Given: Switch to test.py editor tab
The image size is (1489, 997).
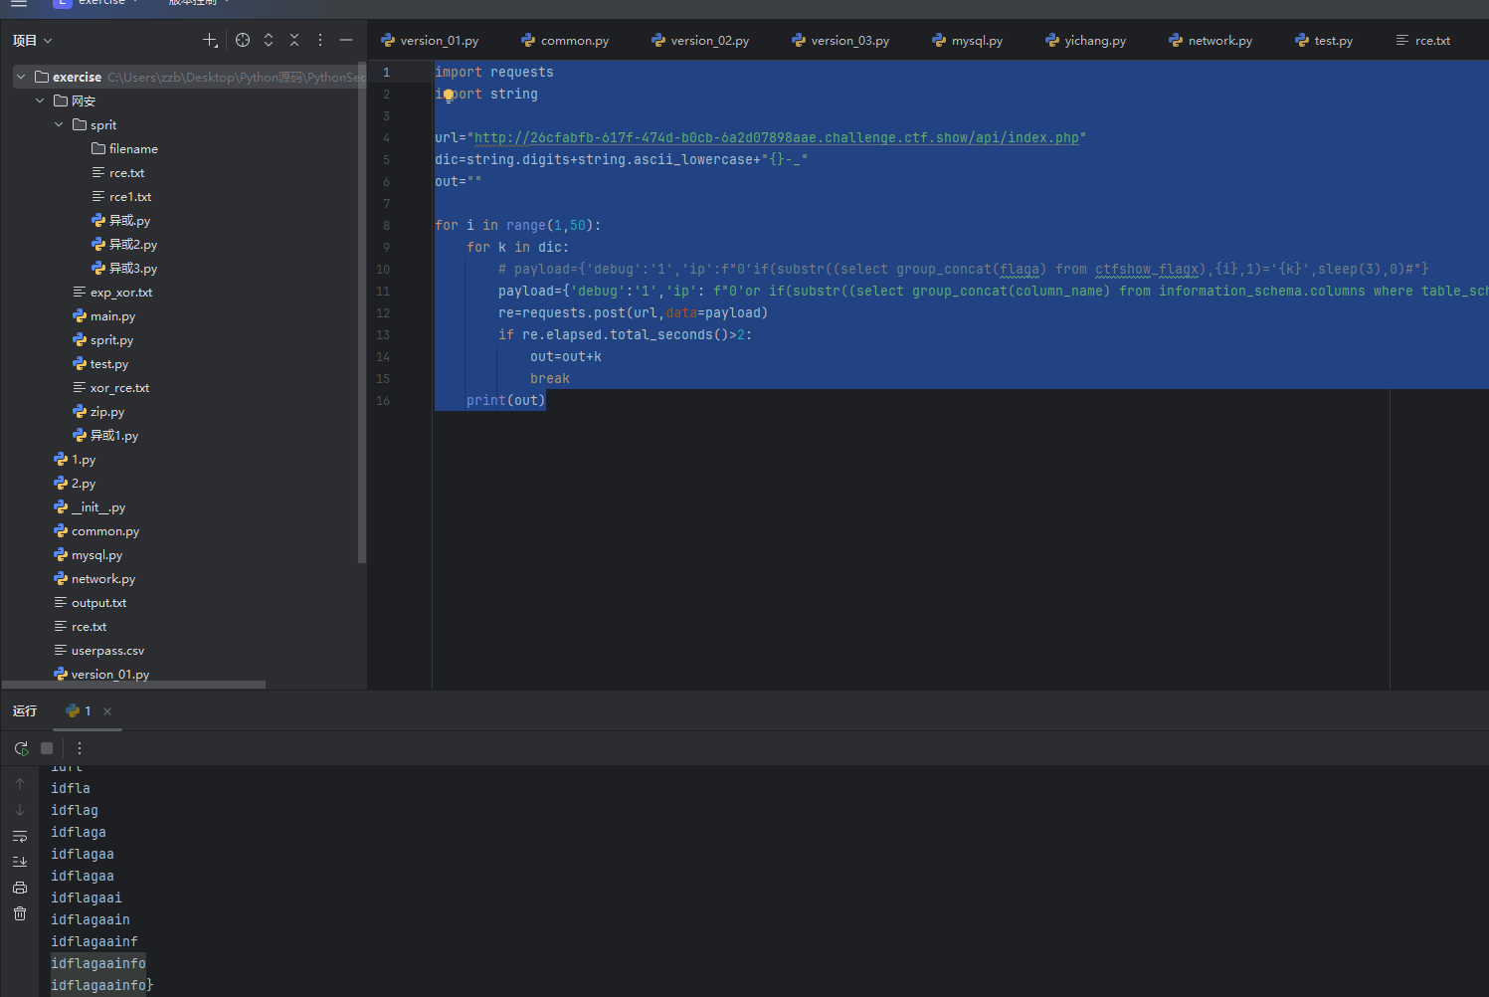Looking at the screenshot, I should tap(1324, 41).
